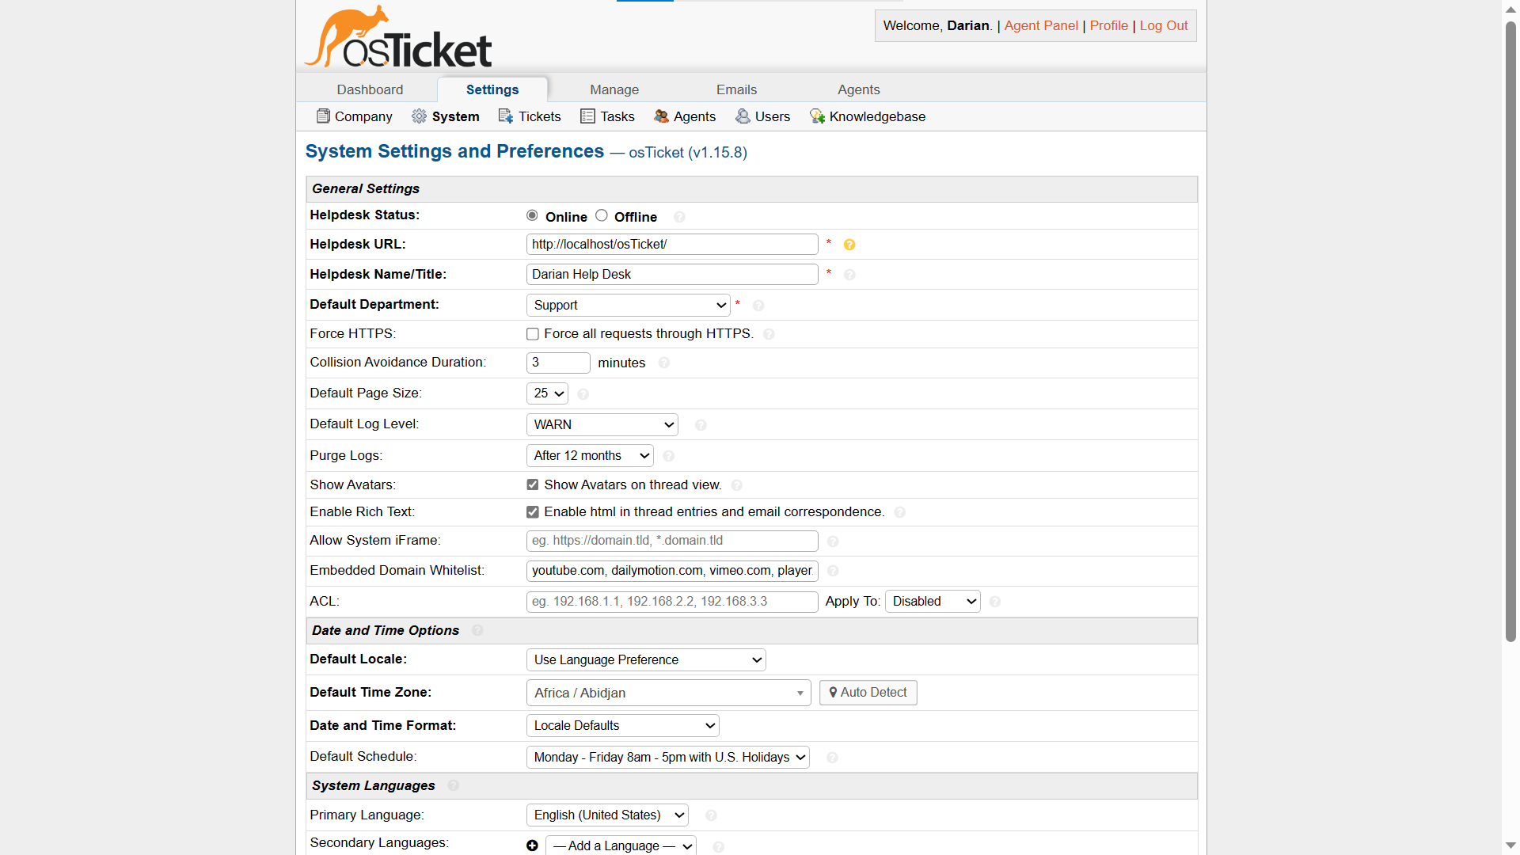Enable the Force all requests through HTTPS checkbox

coord(531,333)
